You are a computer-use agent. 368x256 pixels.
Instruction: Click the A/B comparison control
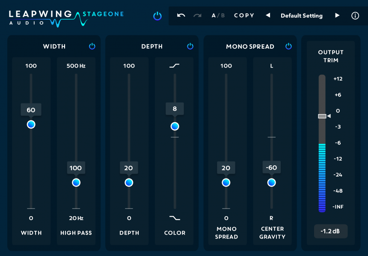(218, 15)
